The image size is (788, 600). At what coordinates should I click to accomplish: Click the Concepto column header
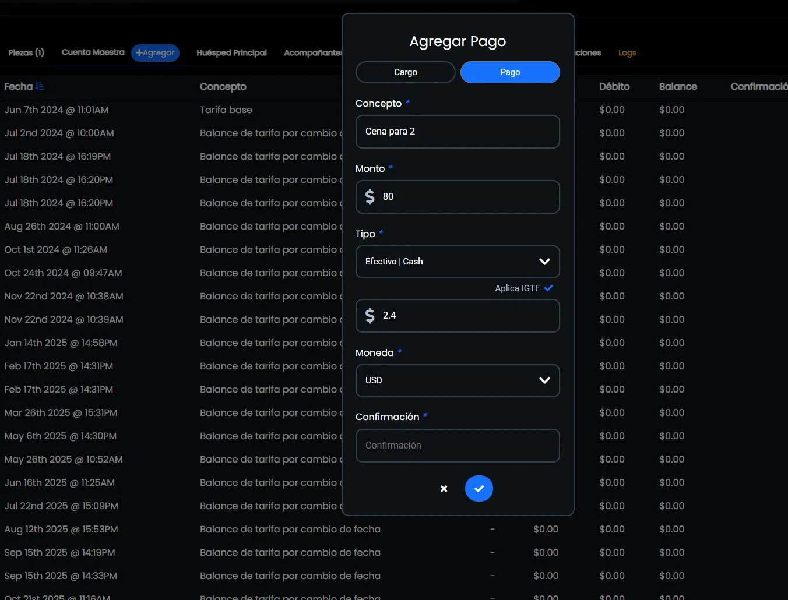[x=223, y=86]
